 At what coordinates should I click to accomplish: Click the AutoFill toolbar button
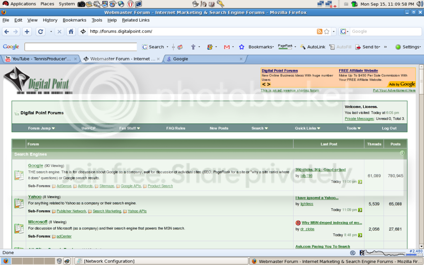click(340, 47)
